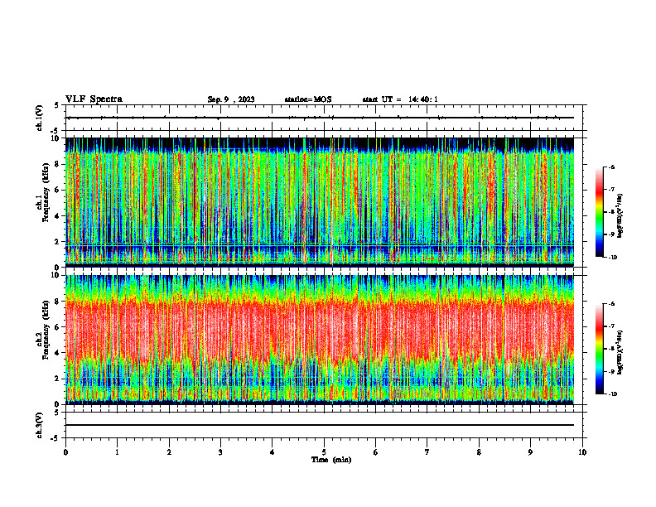Select the "start UT = 14:40: 1" text

[x=400, y=99]
